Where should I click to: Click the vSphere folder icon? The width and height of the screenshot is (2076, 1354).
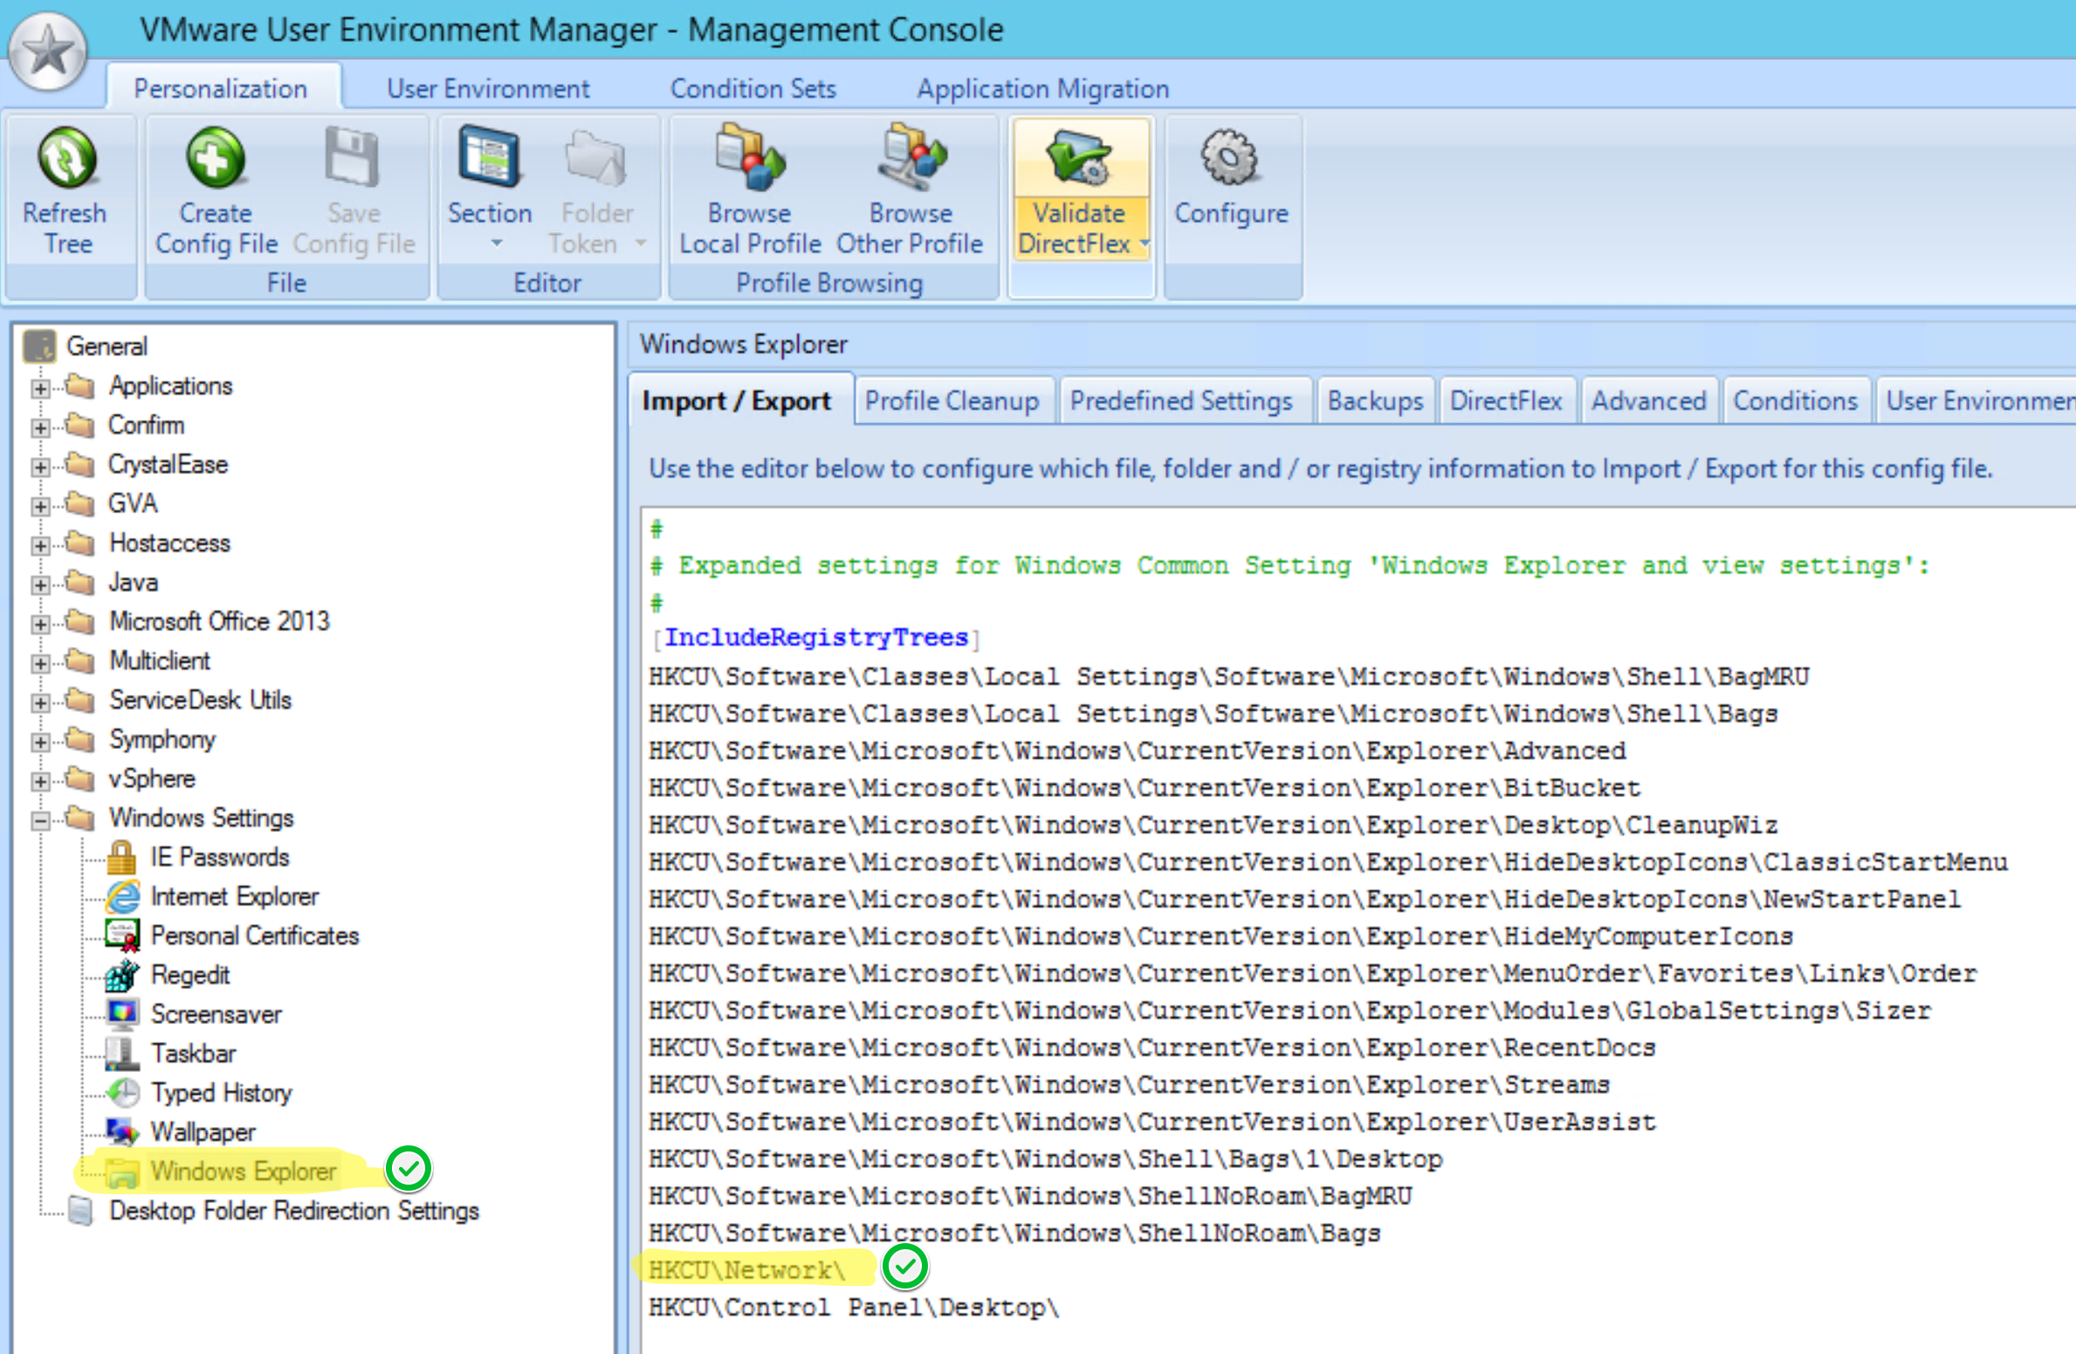tap(80, 778)
